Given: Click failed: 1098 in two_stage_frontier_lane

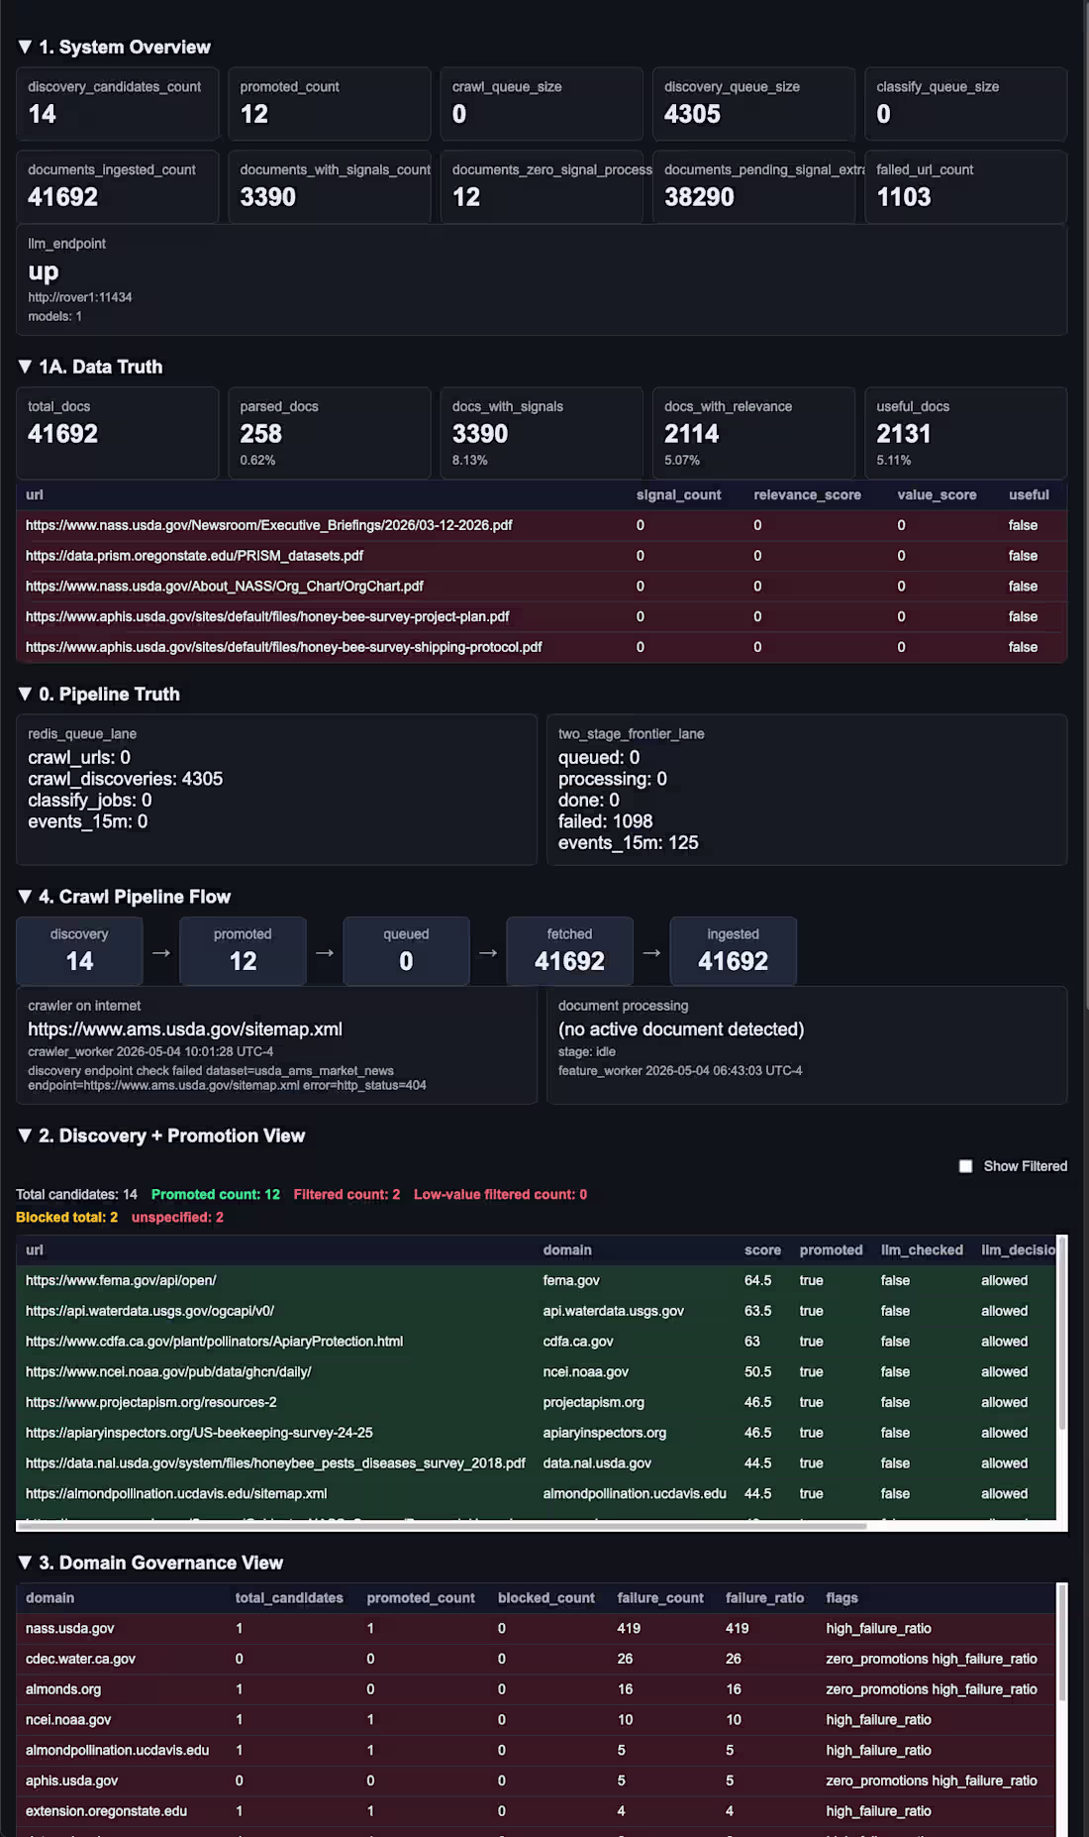Looking at the screenshot, I should pyautogui.click(x=605, y=821).
